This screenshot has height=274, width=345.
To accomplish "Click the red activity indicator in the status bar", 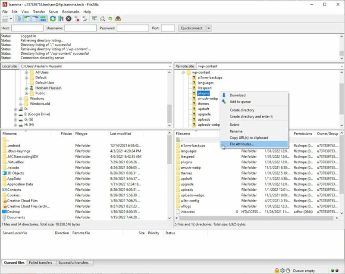I will coord(337,271).
